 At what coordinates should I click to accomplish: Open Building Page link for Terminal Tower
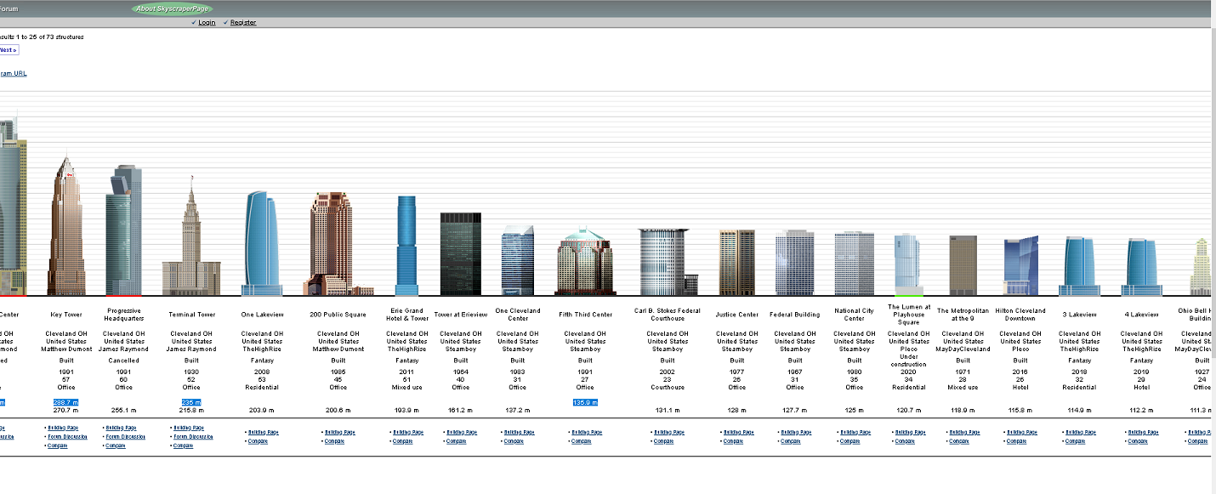click(189, 428)
